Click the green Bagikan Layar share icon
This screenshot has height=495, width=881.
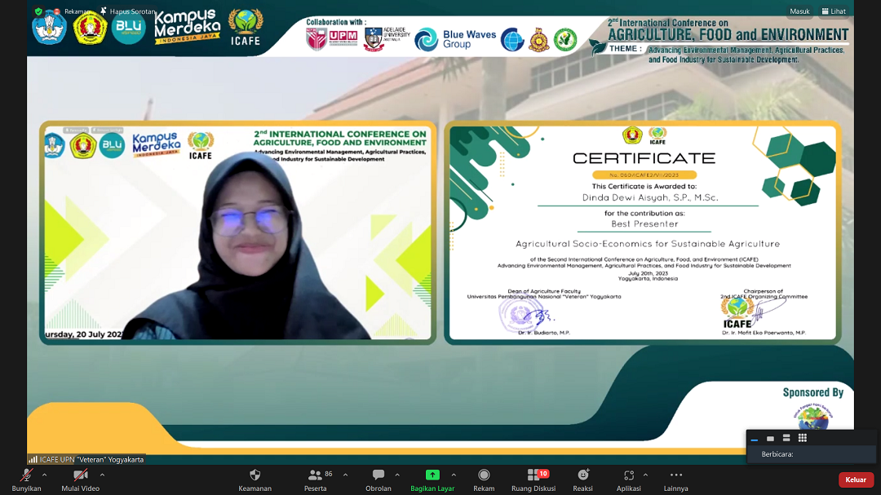click(432, 475)
